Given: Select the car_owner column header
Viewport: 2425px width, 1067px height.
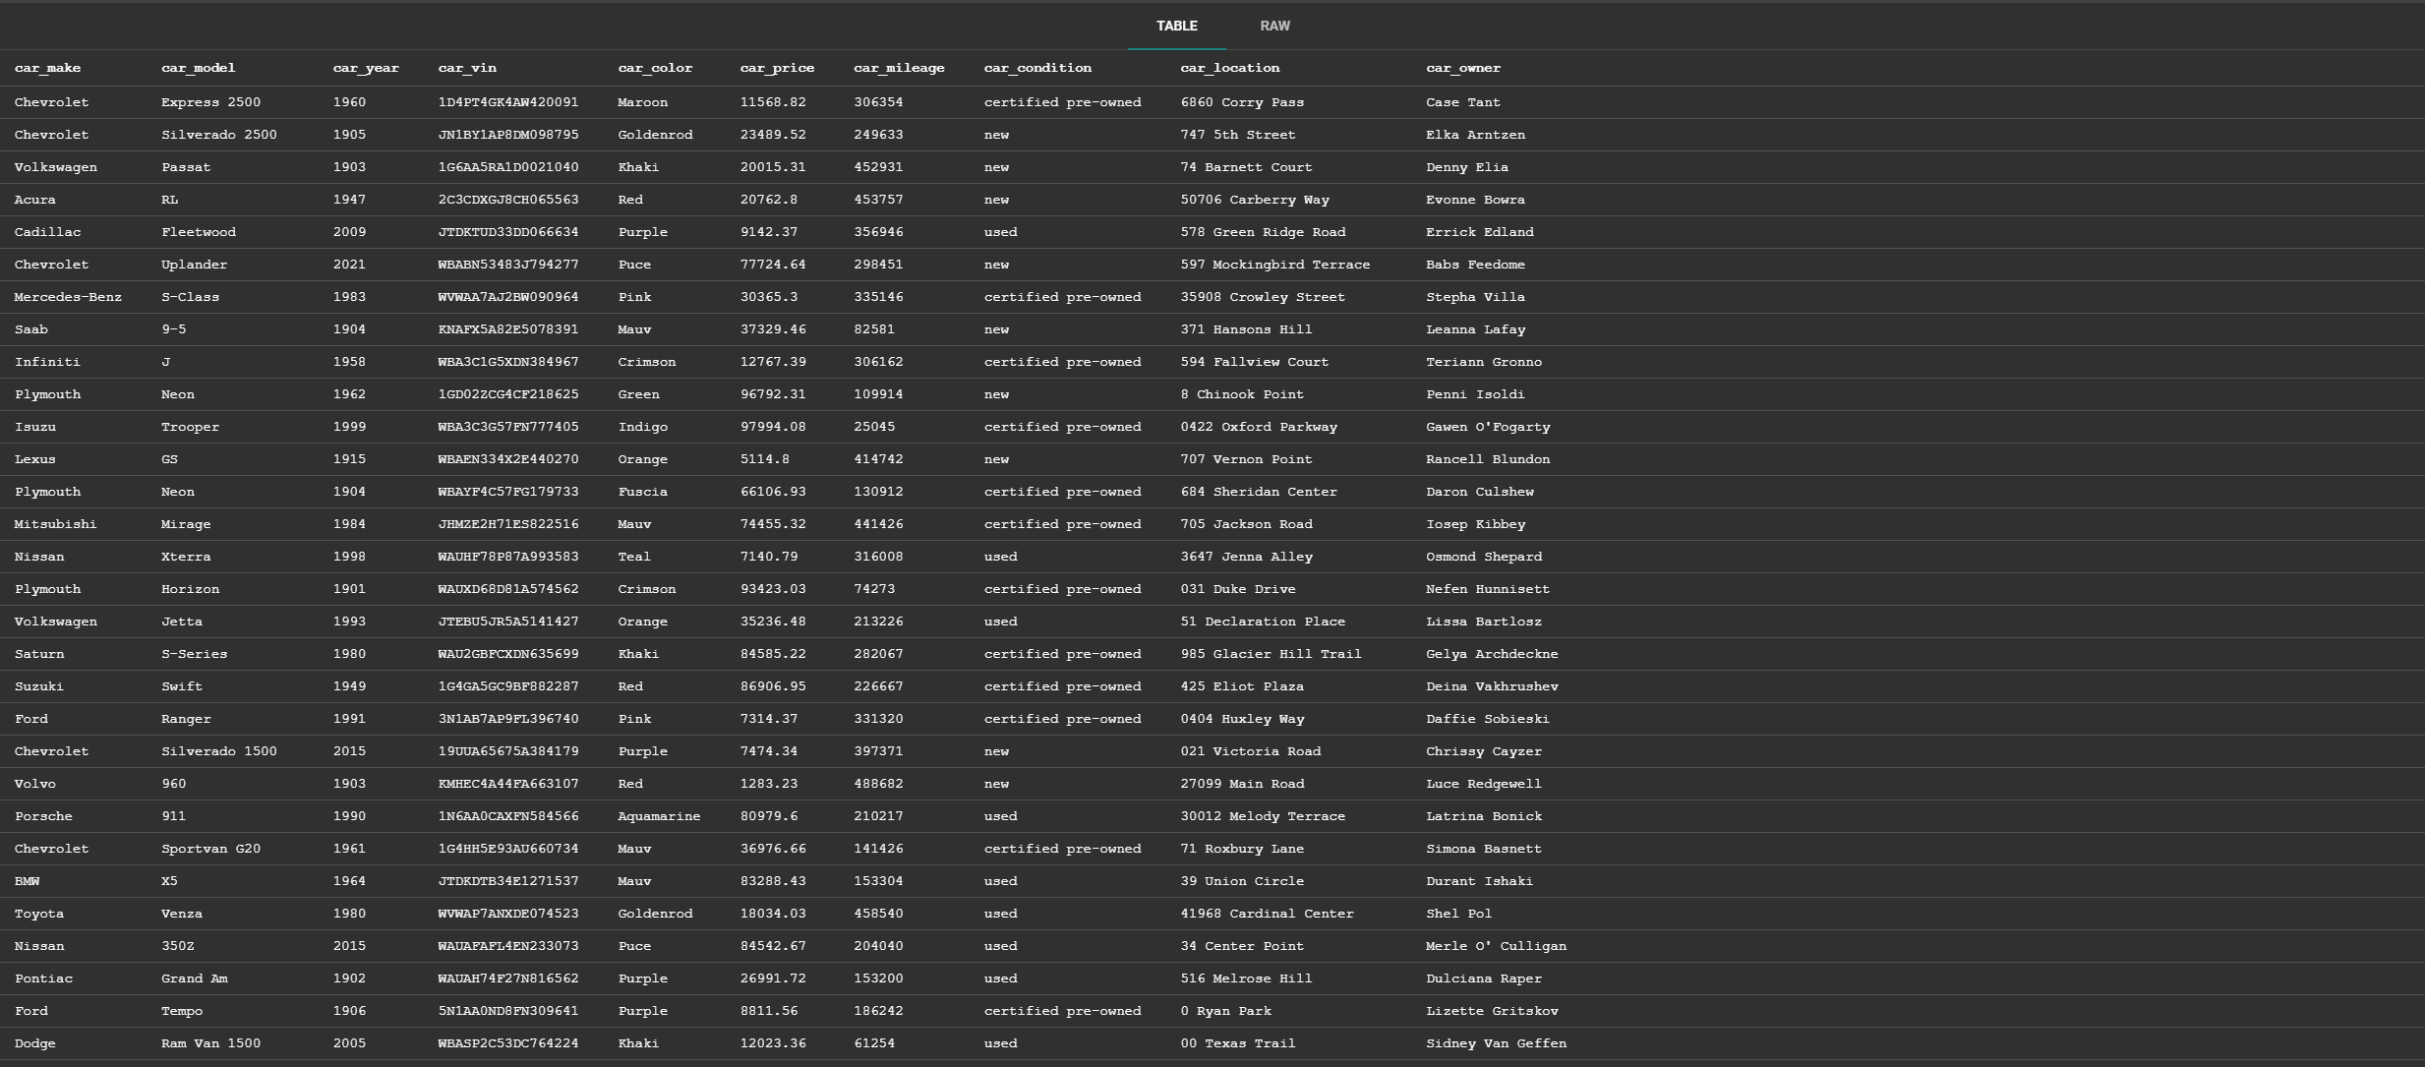Looking at the screenshot, I should [x=1463, y=68].
